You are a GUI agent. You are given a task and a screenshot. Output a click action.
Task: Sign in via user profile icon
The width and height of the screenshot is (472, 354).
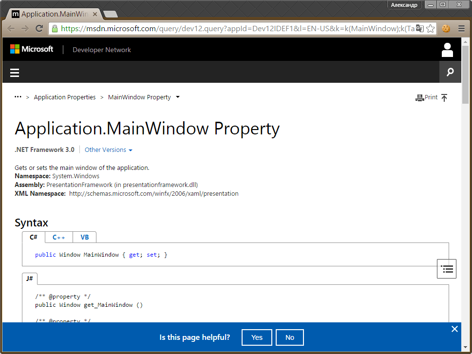(447, 50)
